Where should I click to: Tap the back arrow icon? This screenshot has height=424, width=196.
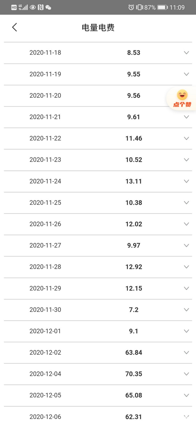point(15,27)
